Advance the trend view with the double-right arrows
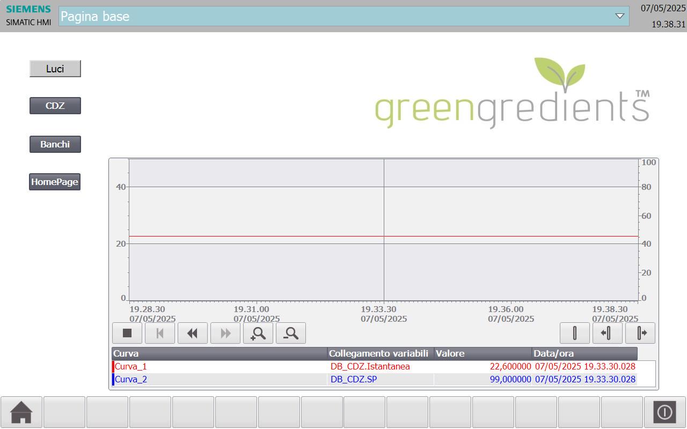Viewport: 687px width, 429px height. pyautogui.click(x=225, y=333)
